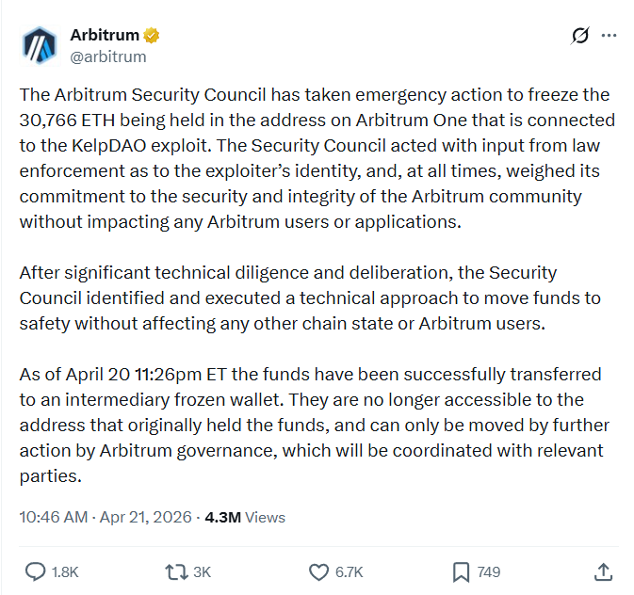Click the 6.7K likes count
Image resolution: width=634 pixels, height=595 pixels.
click(349, 571)
